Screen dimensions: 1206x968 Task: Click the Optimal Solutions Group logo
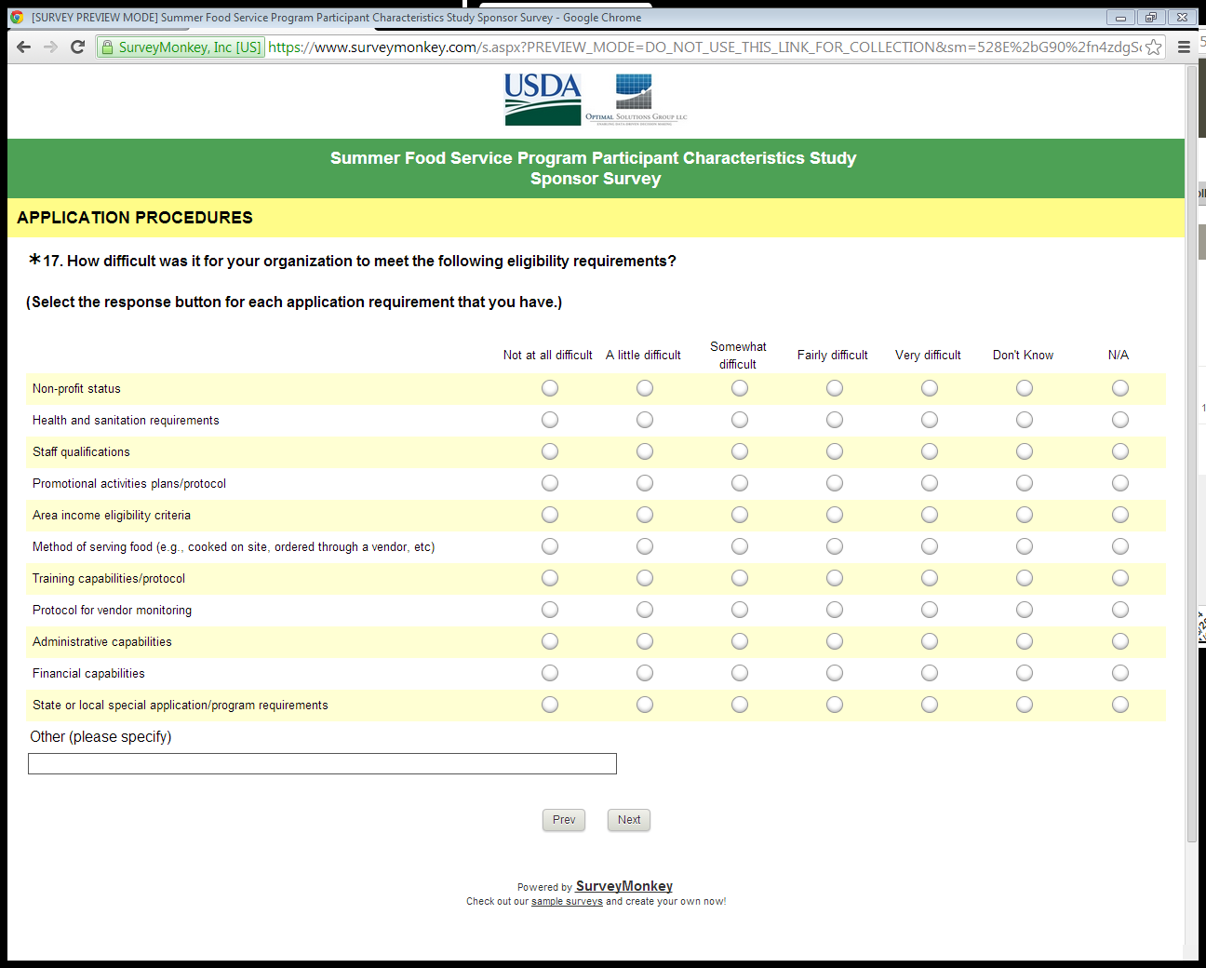(636, 100)
